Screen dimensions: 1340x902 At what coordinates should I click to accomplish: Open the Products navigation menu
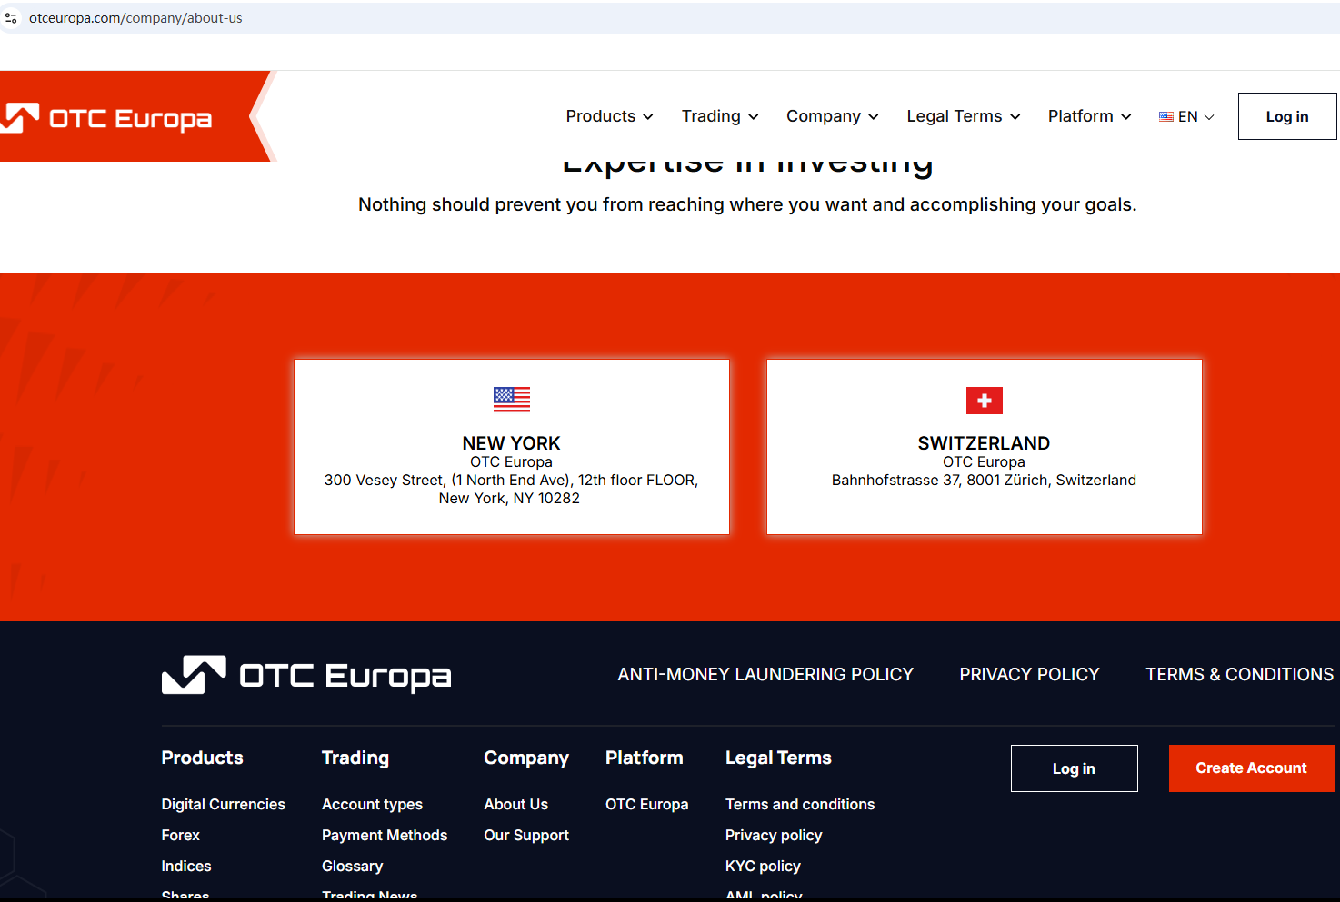click(x=601, y=116)
